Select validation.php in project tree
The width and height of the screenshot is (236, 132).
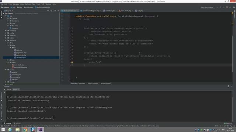20,58
